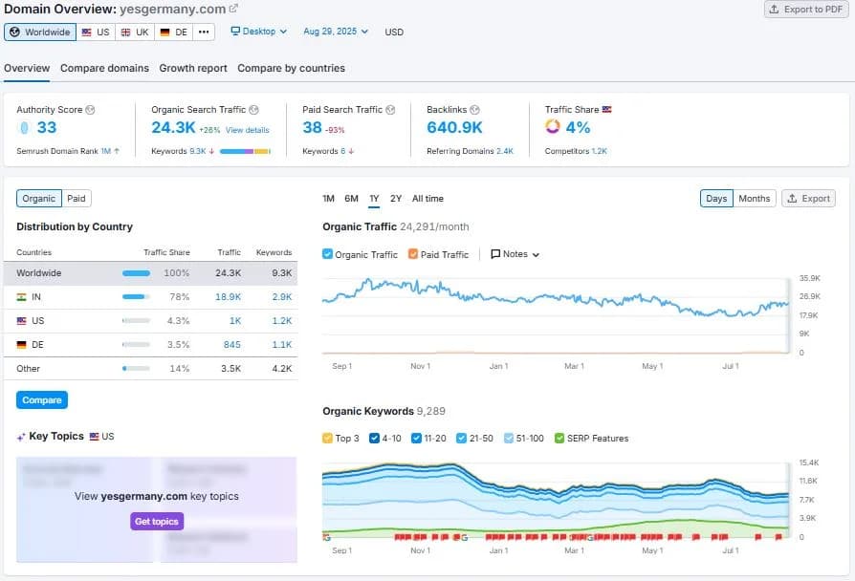Image resolution: width=855 pixels, height=581 pixels.
Task: Click the Traffic Share donut chart icon
Action: [552, 126]
